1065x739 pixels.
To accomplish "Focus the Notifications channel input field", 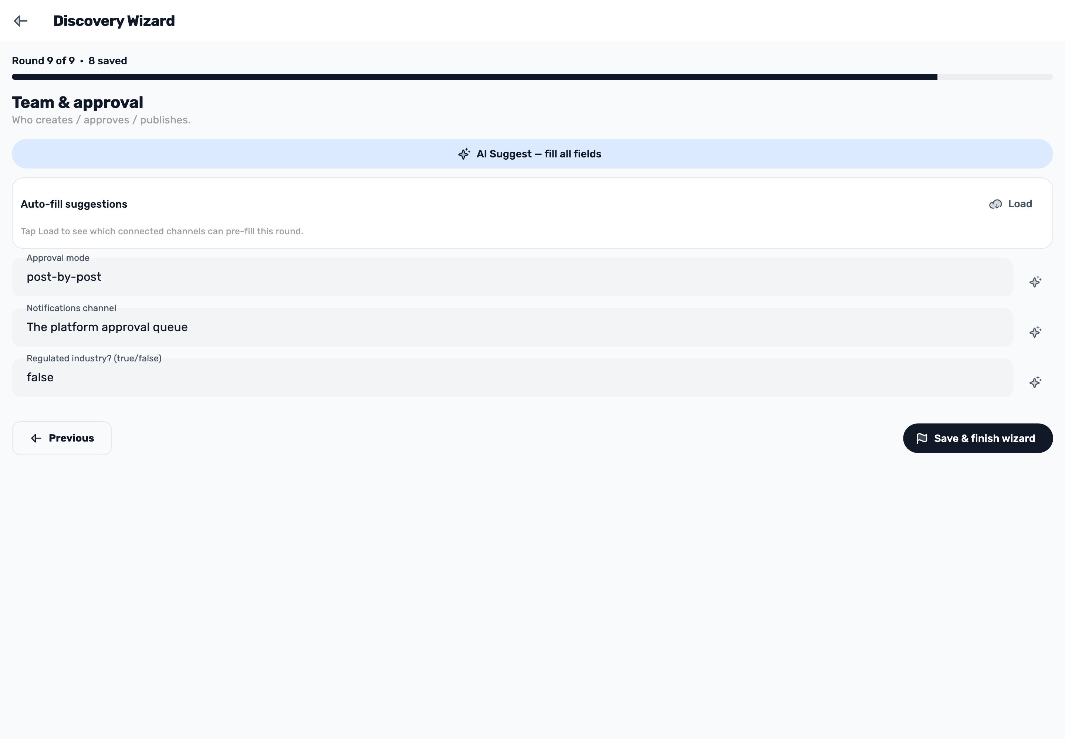I will tap(512, 327).
